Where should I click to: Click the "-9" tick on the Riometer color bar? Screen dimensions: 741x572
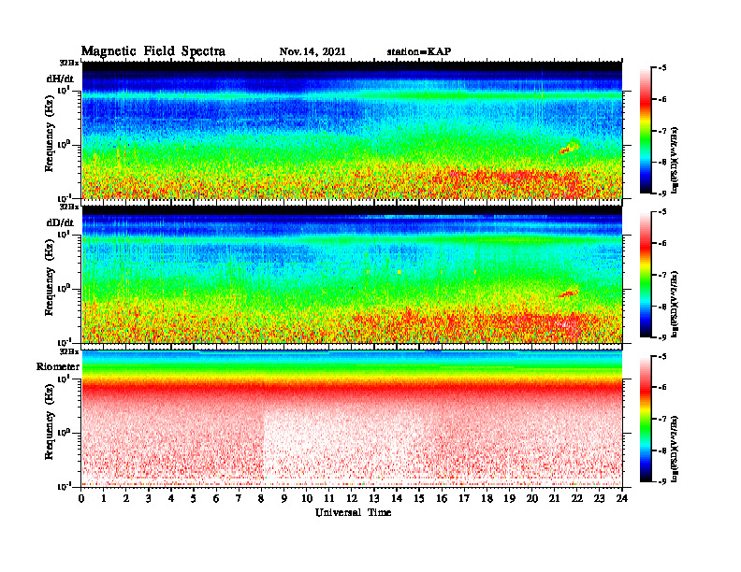pos(662,481)
